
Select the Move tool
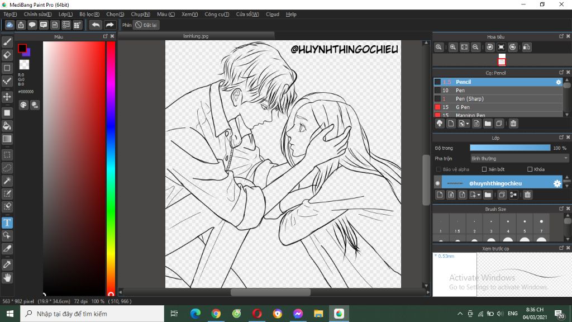(7, 97)
